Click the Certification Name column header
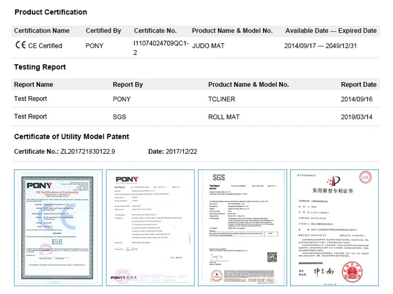 click(x=42, y=31)
